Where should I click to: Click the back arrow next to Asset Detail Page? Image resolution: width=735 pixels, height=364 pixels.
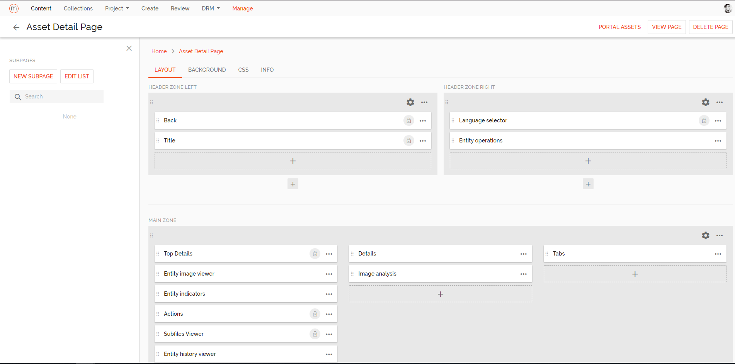tap(16, 27)
